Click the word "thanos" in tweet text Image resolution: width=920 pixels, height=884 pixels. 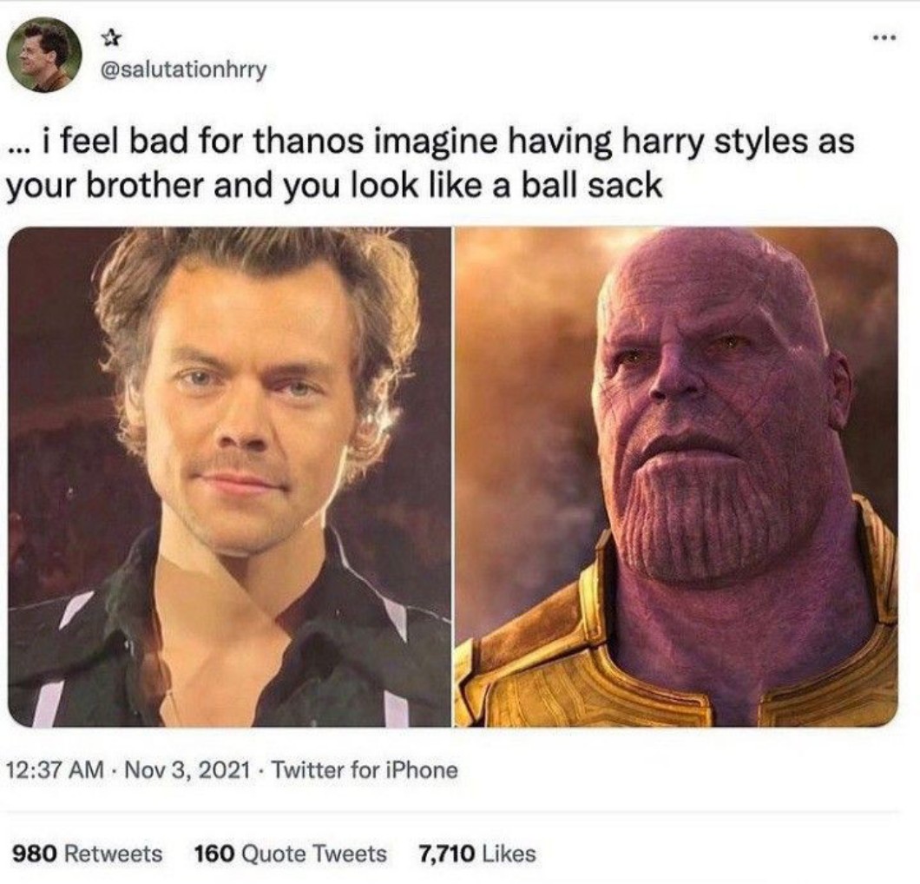pyautogui.click(x=315, y=142)
